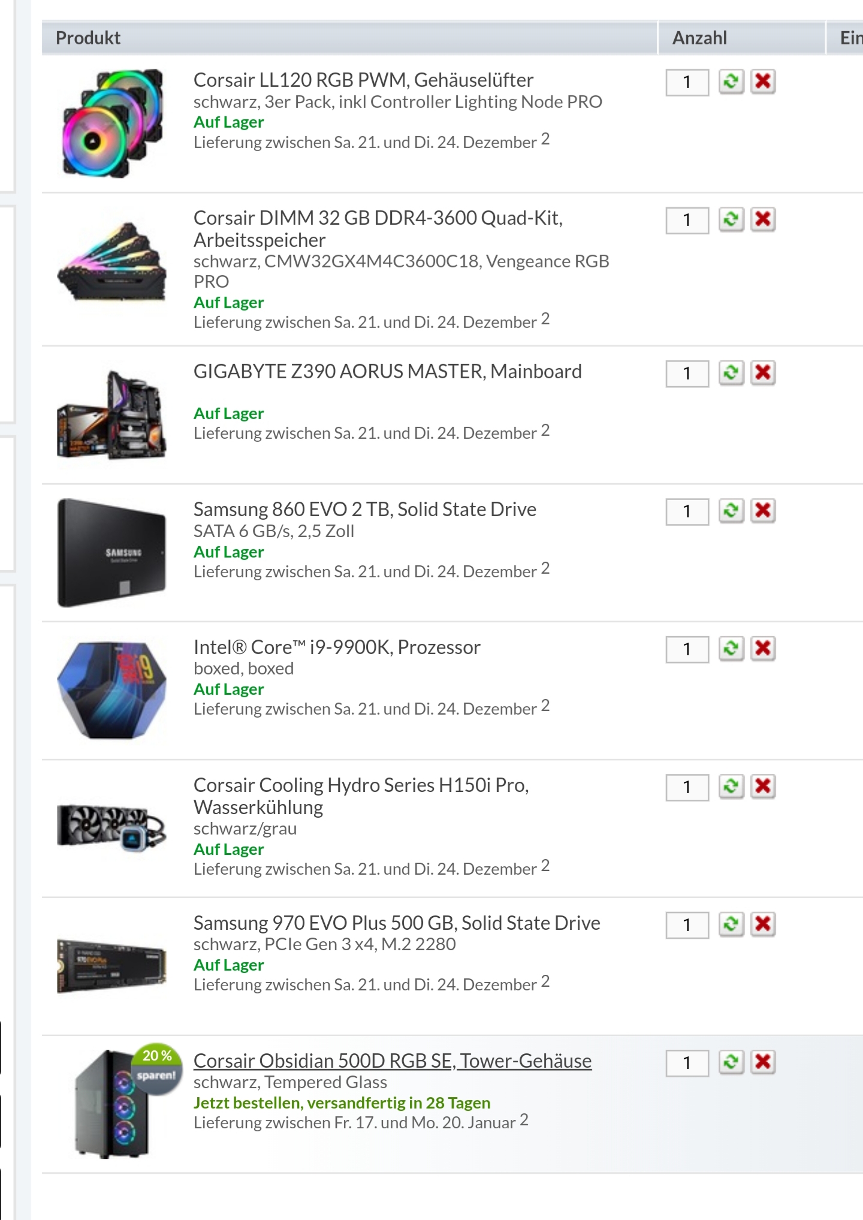
Task: Edit the quantity field for Corsair DIMM 32 GB
Action: tap(687, 220)
